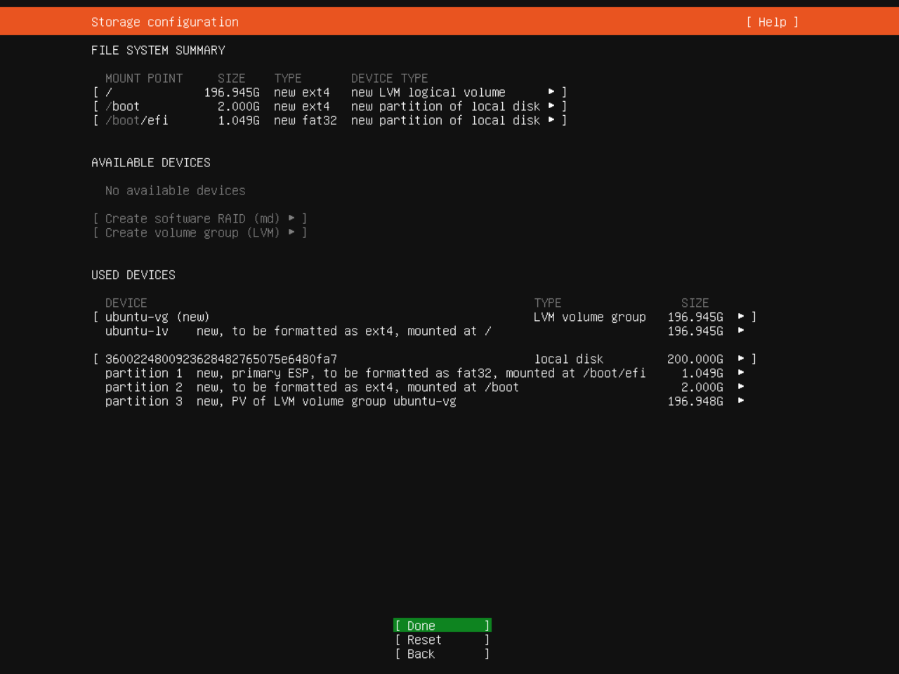Open Create software RAID (md) option
The height and width of the screenshot is (674, 899).
coord(199,218)
